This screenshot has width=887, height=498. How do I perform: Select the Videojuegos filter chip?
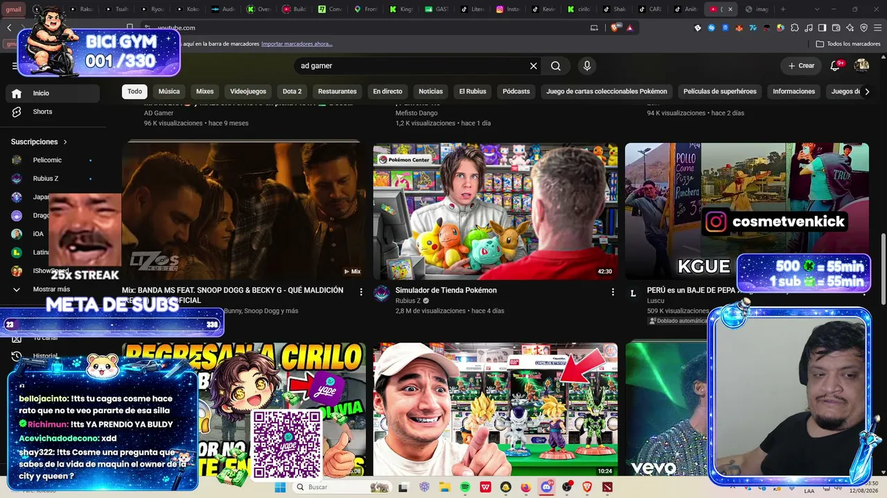click(248, 91)
